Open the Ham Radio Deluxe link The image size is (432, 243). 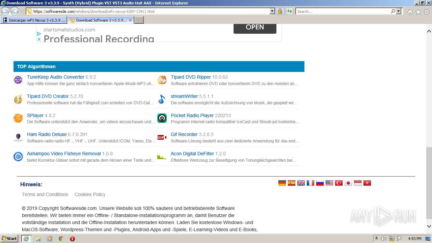(47, 134)
